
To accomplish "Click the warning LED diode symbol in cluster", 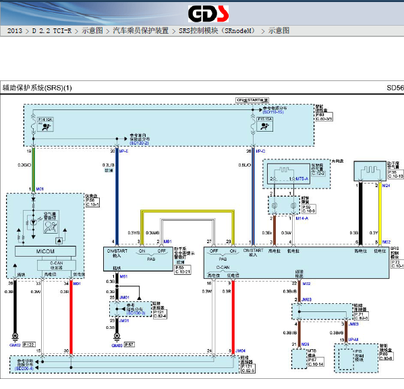I will [33, 222].
